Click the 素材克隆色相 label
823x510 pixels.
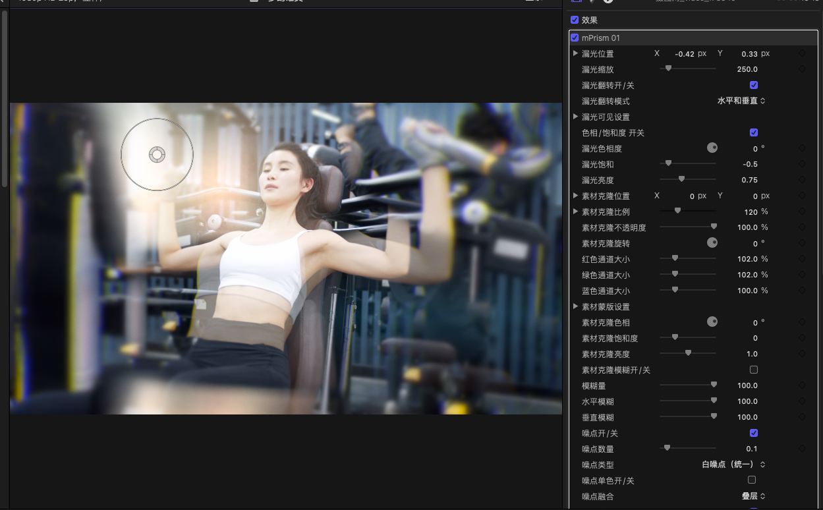606,322
